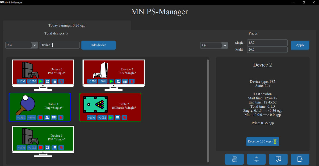Apply the new prices
Screen dimensions: 319x166
click(300, 45)
